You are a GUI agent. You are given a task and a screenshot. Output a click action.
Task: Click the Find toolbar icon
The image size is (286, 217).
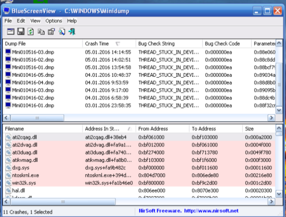click(x=62, y=31)
